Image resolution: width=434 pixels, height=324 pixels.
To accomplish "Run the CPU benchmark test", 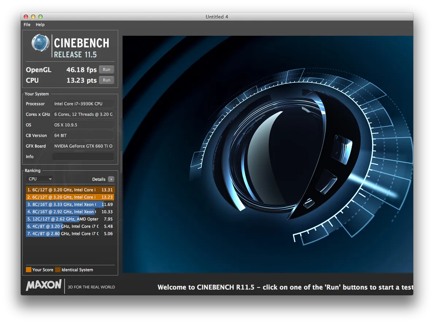I will [x=106, y=80].
